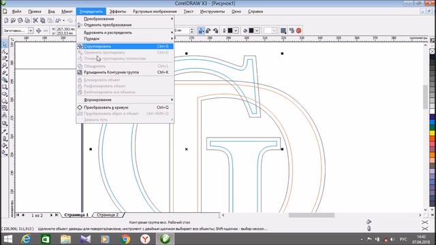
Task: Pick the yellow swatch in the palette
Action: (x=432, y=133)
